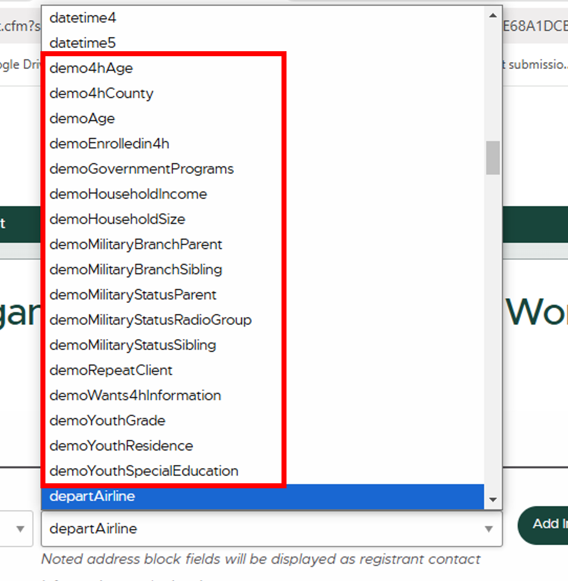
Task: Select the demoAge field option
Action: click(82, 118)
